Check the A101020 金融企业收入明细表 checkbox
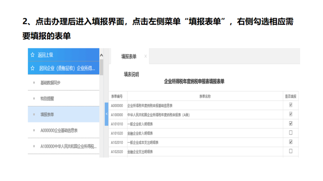323x181 pixels. pos(290,133)
